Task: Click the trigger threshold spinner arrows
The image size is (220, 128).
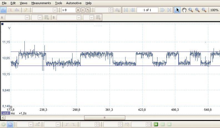Action: click(x=97, y=124)
